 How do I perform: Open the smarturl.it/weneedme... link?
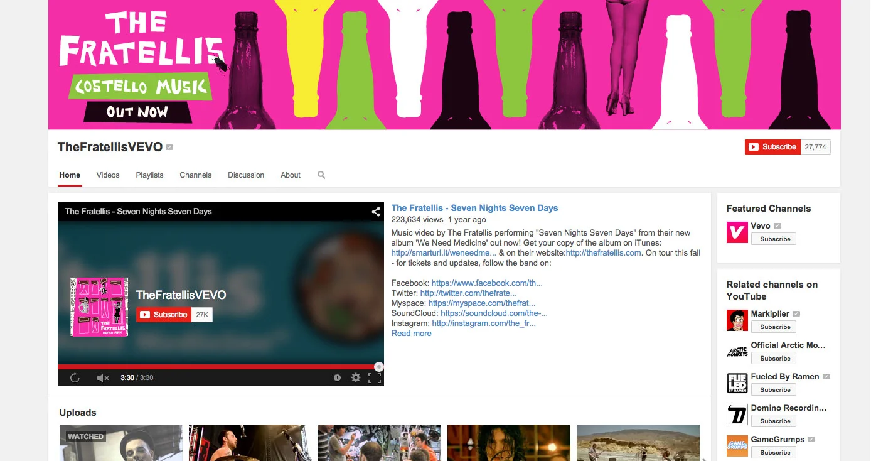(x=444, y=253)
